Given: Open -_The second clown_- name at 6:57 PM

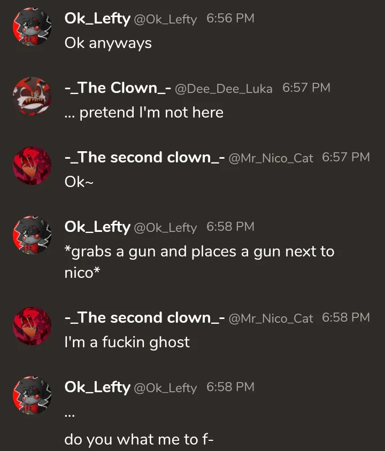Looking at the screenshot, I should point(144,158).
